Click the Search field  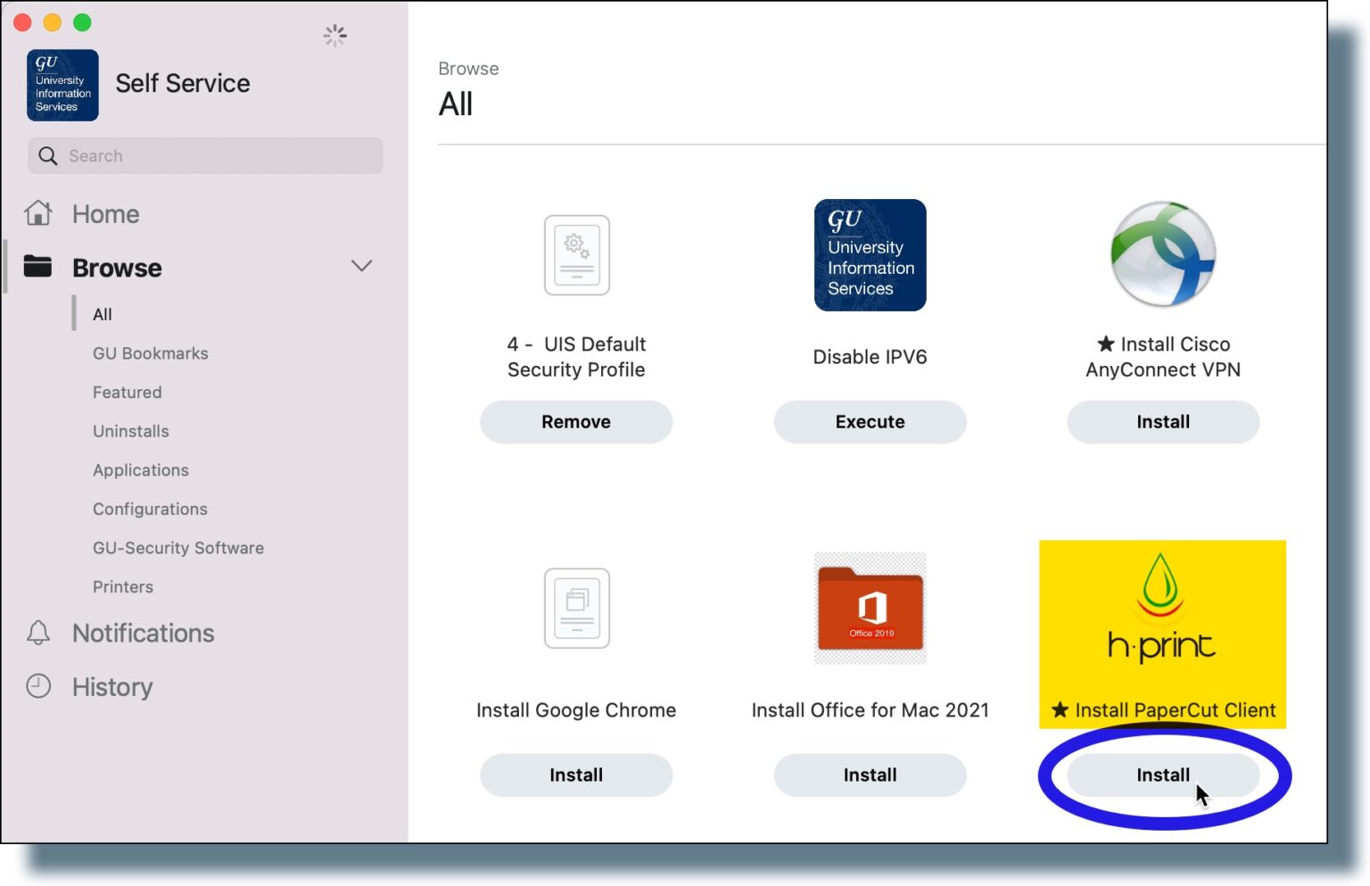point(205,155)
